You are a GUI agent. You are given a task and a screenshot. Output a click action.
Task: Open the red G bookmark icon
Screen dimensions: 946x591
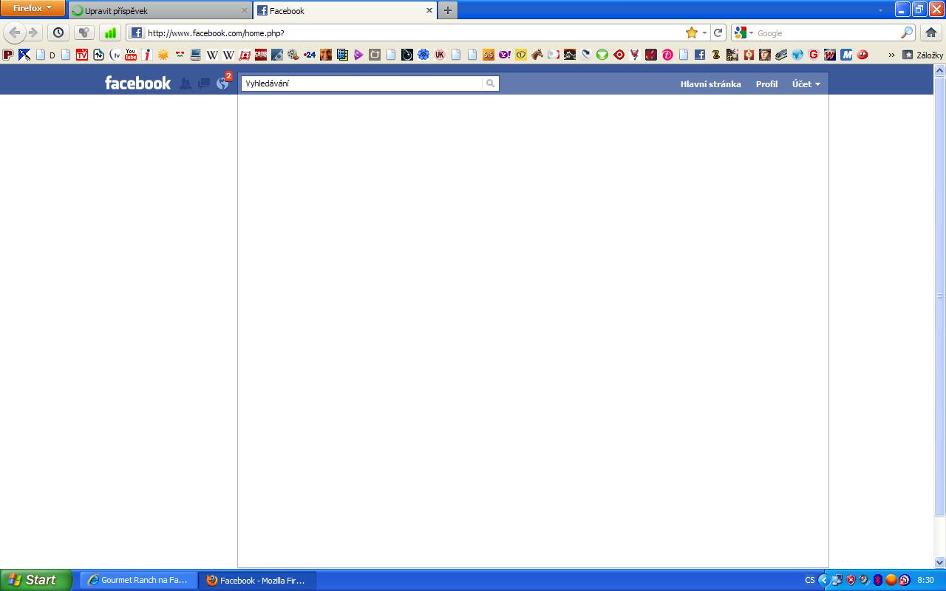pyautogui.click(x=814, y=55)
